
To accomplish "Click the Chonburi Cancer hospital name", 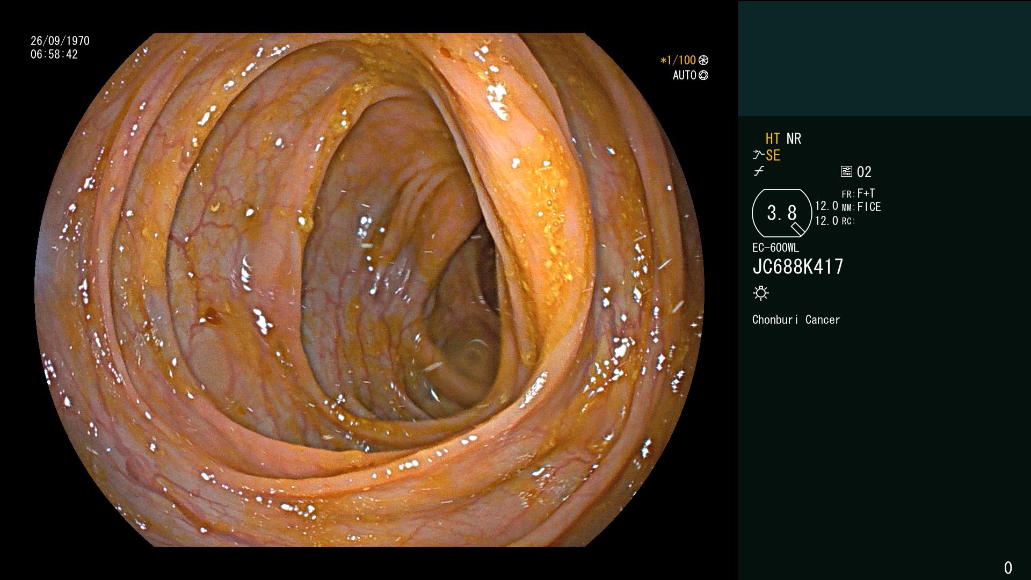I will (796, 320).
